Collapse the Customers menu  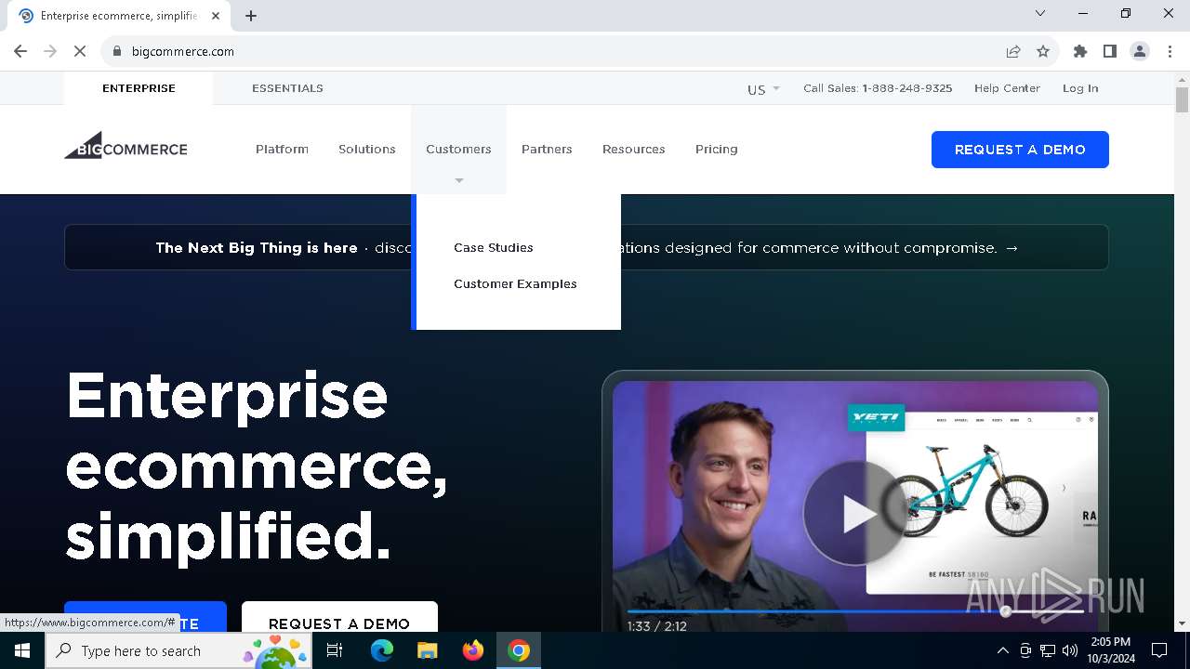pyautogui.click(x=458, y=149)
